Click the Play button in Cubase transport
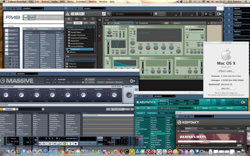Viewport: 250px width, 156px height. point(70,144)
